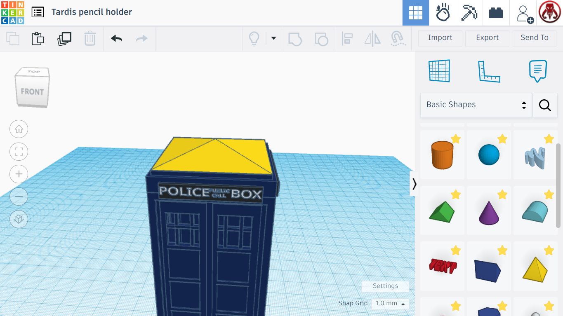Collapse the shapes panel chevron
The height and width of the screenshot is (316, 563).
[x=414, y=184]
